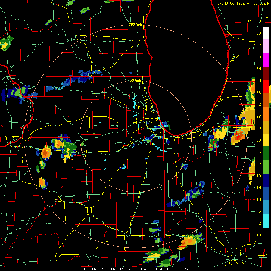Click legend value 50
Screen dimensions: 271x271
[259, 81]
